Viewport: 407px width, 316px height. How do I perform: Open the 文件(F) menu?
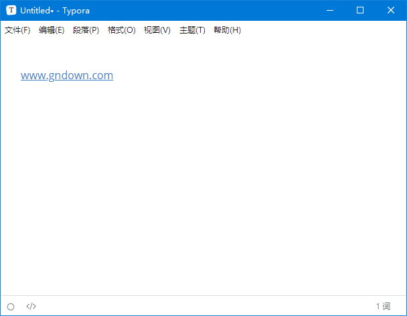[17, 30]
